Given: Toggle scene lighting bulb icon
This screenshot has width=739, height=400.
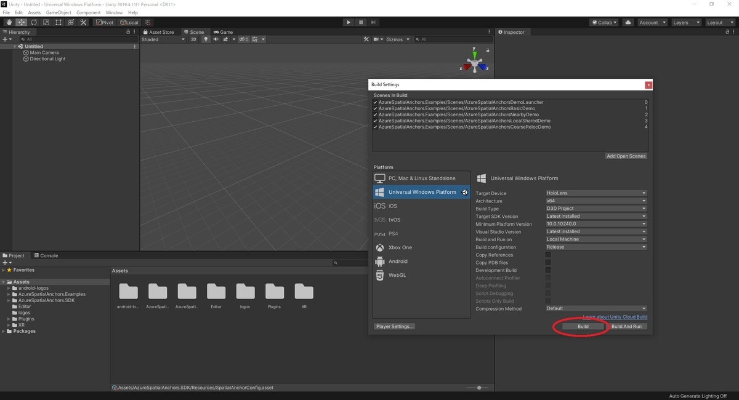Looking at the screenshot, I should click(206, 39).
